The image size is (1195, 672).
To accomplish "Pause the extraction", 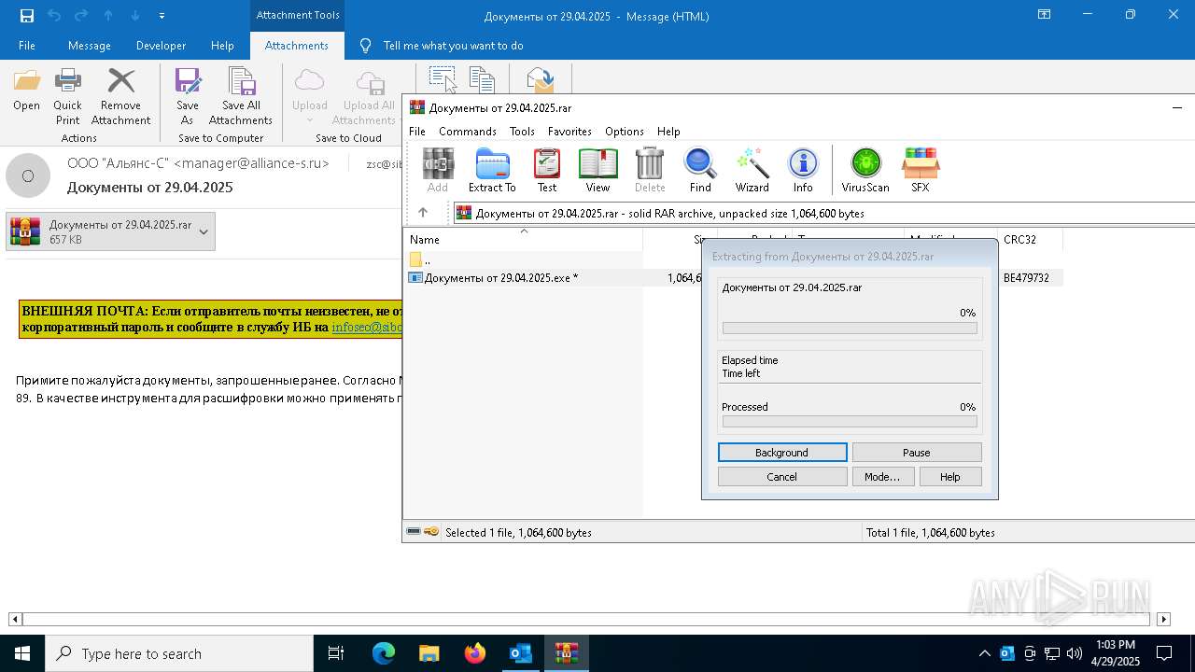I will [x=917, y=452].
